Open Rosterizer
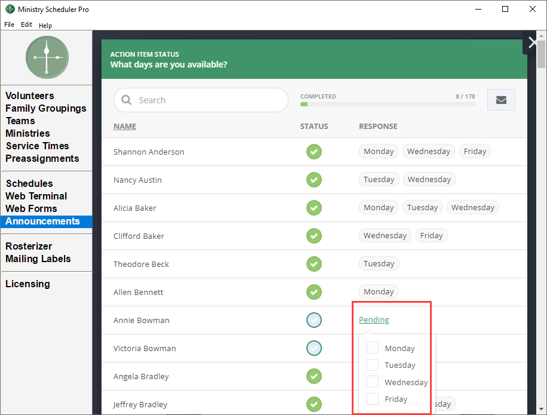Image resolution: width=547 pixels, height=415 pixels. pos(29,247)
